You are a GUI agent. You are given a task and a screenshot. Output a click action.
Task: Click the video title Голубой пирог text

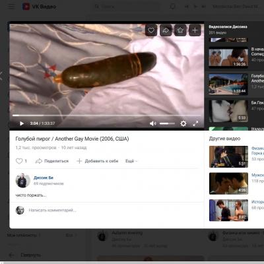72,139
